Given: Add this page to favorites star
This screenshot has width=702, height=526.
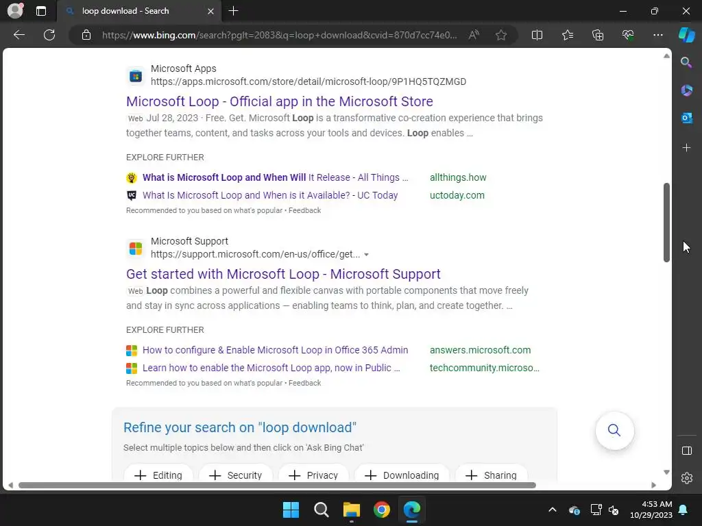Looking at the screenshot, I should pyautogui.click(x=501, y=35).
